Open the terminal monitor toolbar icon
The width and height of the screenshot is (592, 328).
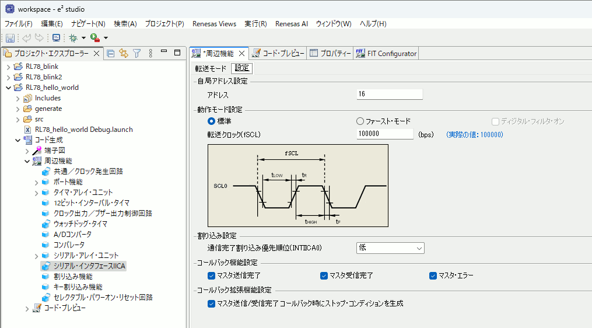pos(56,38)
